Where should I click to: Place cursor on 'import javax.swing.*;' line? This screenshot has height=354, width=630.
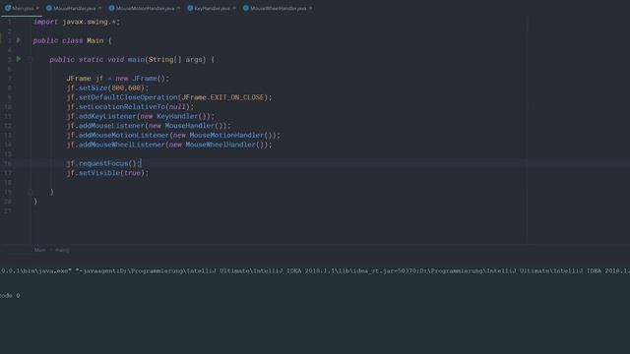(x=77, y=22)
